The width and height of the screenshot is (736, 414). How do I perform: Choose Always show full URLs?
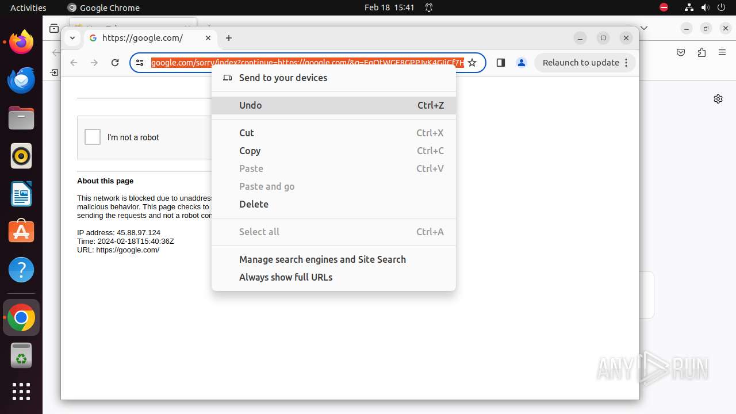click(333, 277)
